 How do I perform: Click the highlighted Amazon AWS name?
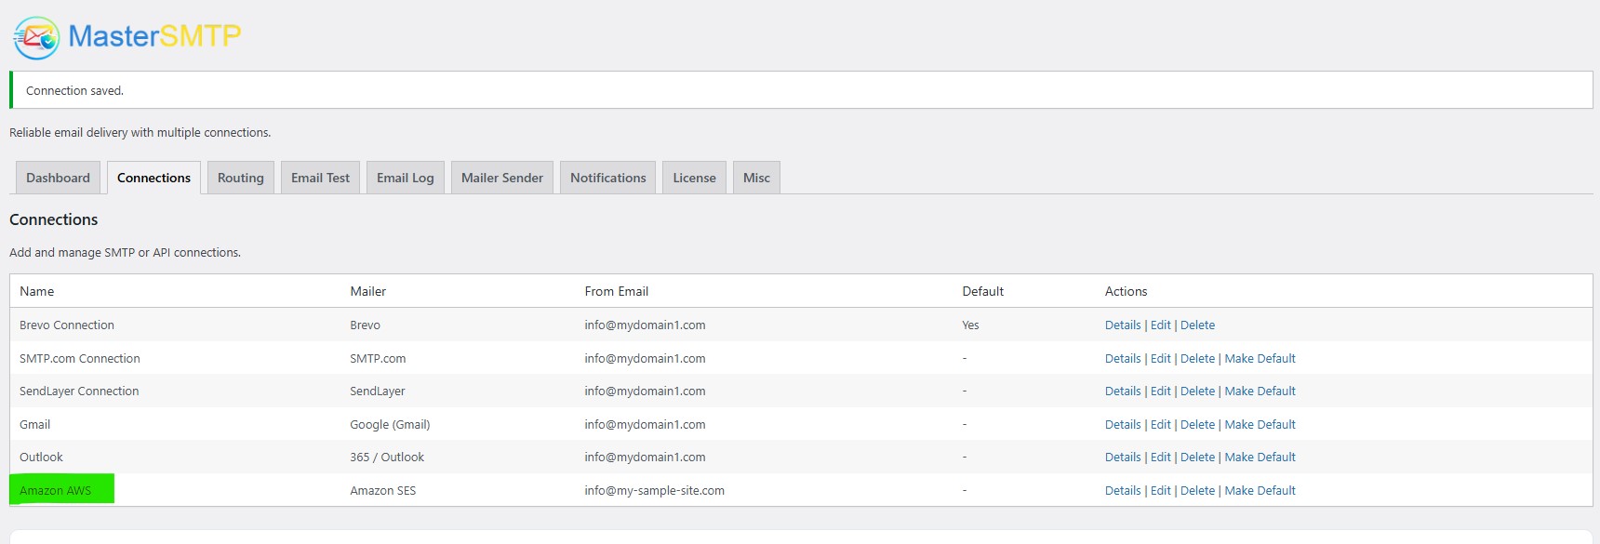(56, 491)
